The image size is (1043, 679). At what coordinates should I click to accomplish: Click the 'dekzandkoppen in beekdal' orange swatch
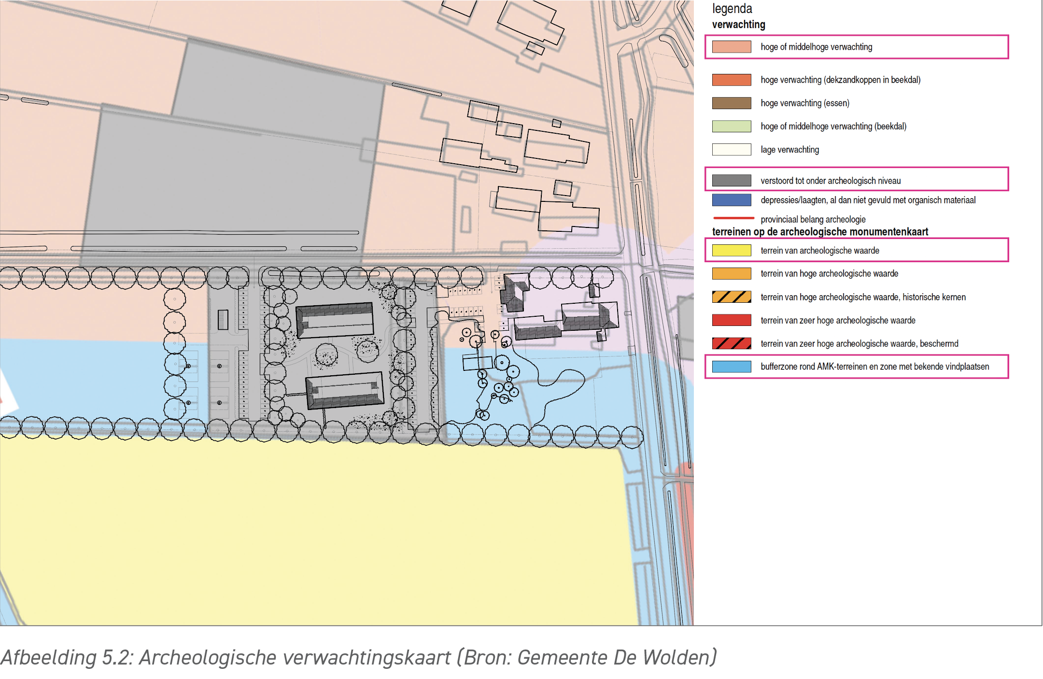coord(732,80)
